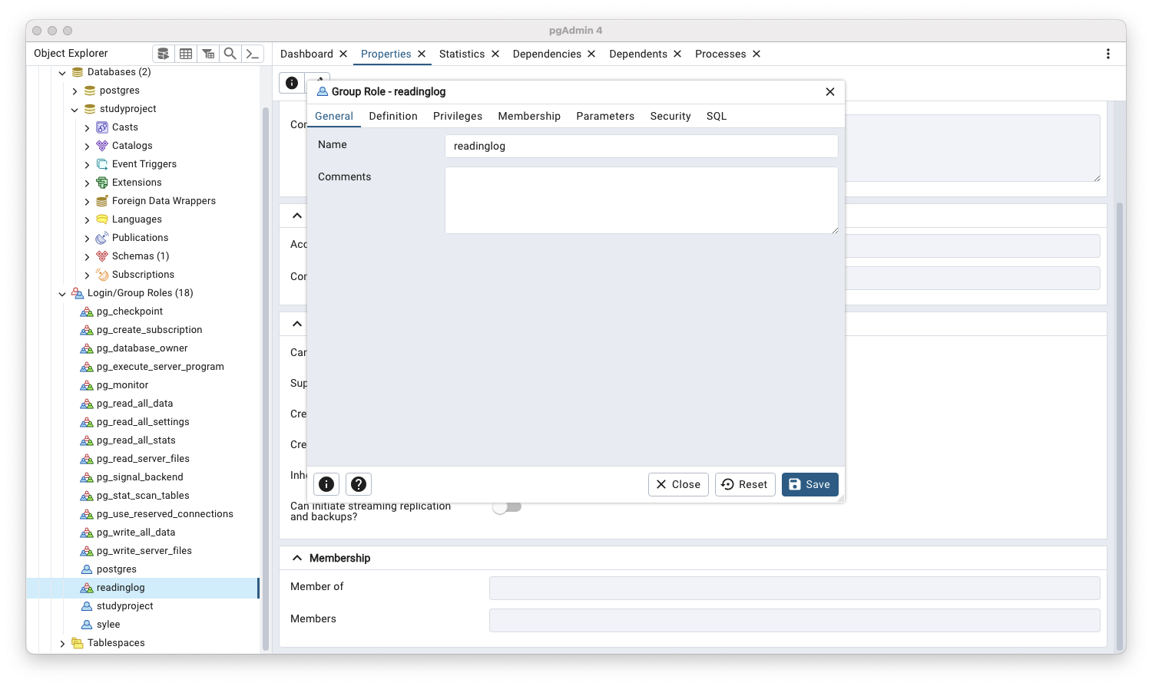The width and height of the screenshot is (1152, 686).
Task: Collapse Login/Group Roles (18) node
Action: coord(62,294)
